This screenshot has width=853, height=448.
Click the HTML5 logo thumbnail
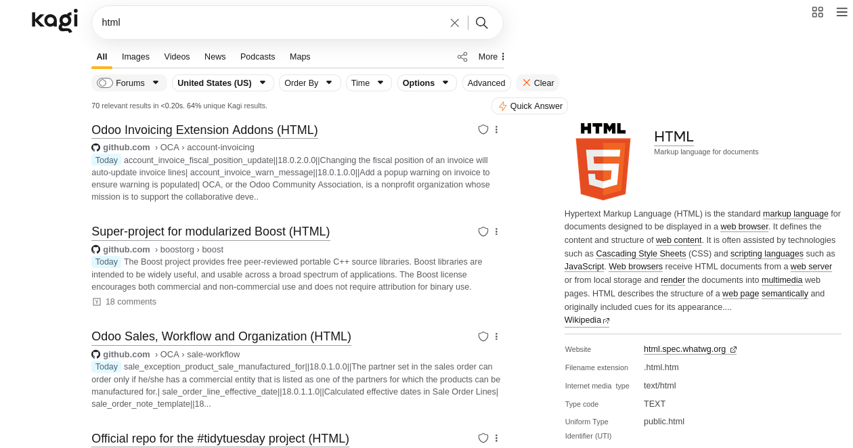[603, 162]
